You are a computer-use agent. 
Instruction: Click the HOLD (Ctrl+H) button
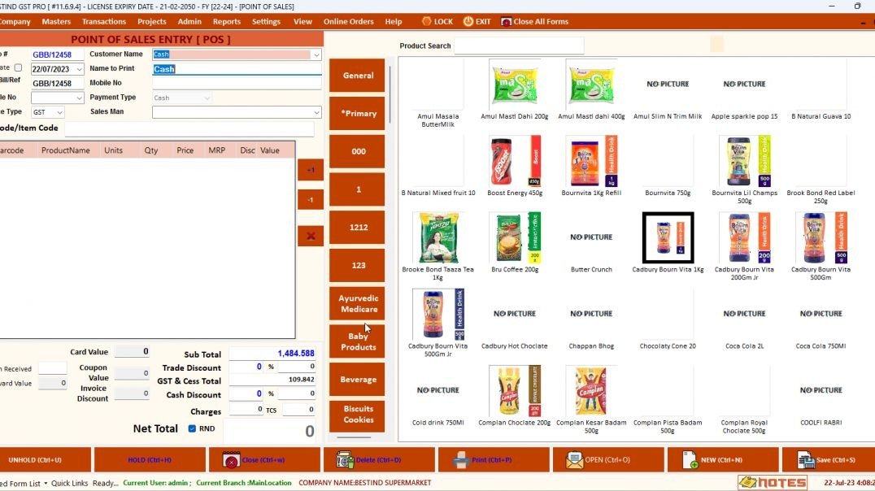click(150, 459)
